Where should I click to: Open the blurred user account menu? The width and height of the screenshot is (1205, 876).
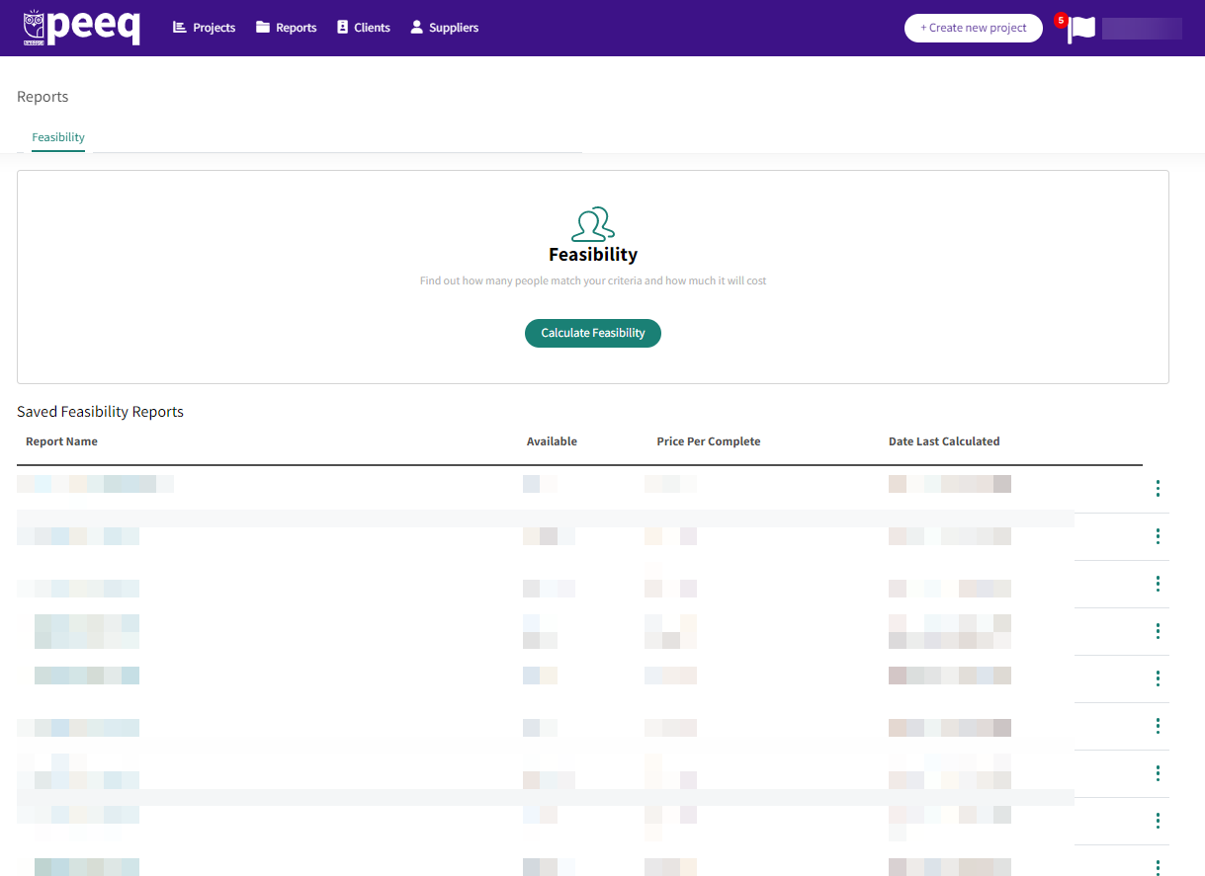(1142, 29)
